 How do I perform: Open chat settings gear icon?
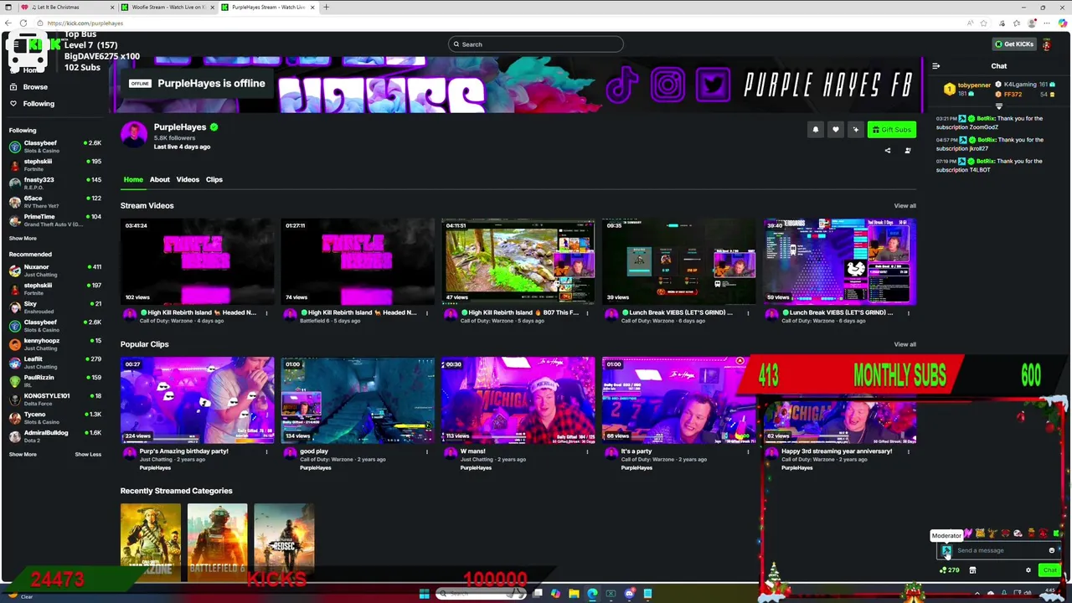[x=1028, y=570]
